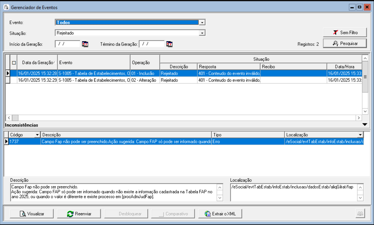Click Reenviar to resend the event
374x225 pixels.
click(x=79, y=214)
